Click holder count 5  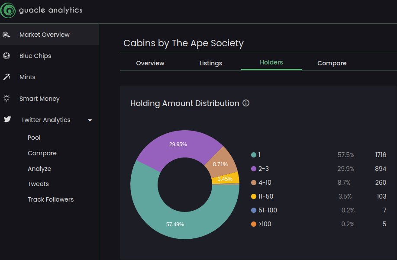(384, 224)
